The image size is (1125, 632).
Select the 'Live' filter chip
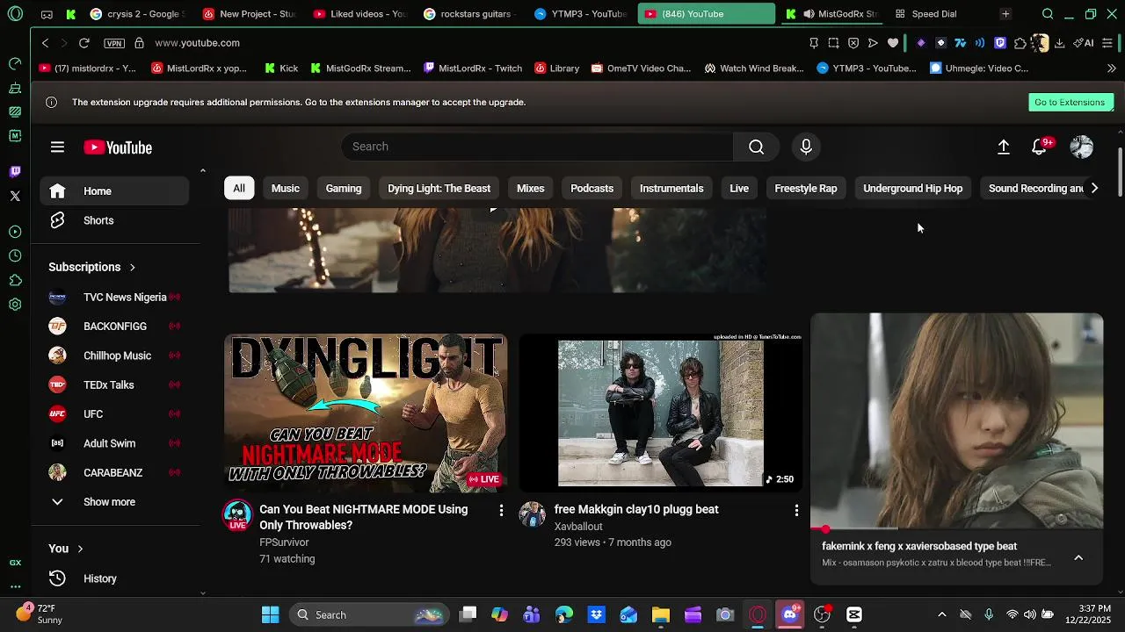click(739, 188)
